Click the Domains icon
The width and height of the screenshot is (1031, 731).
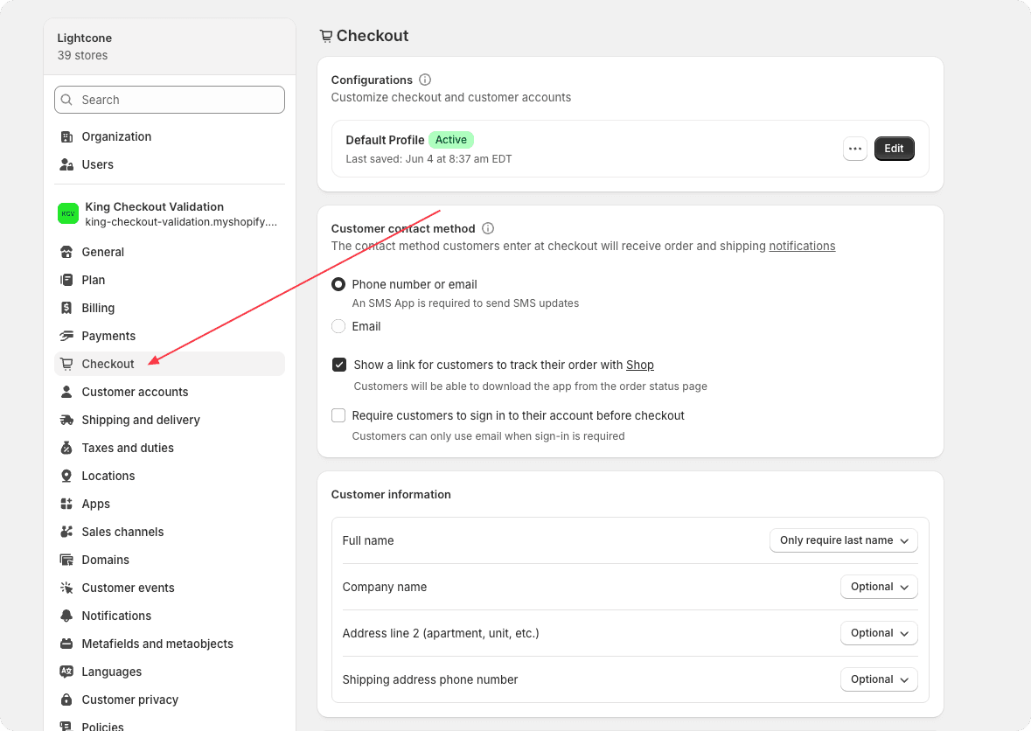point(66,560)
